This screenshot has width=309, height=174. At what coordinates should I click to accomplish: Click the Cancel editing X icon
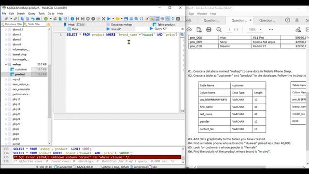tap(103, 19)
